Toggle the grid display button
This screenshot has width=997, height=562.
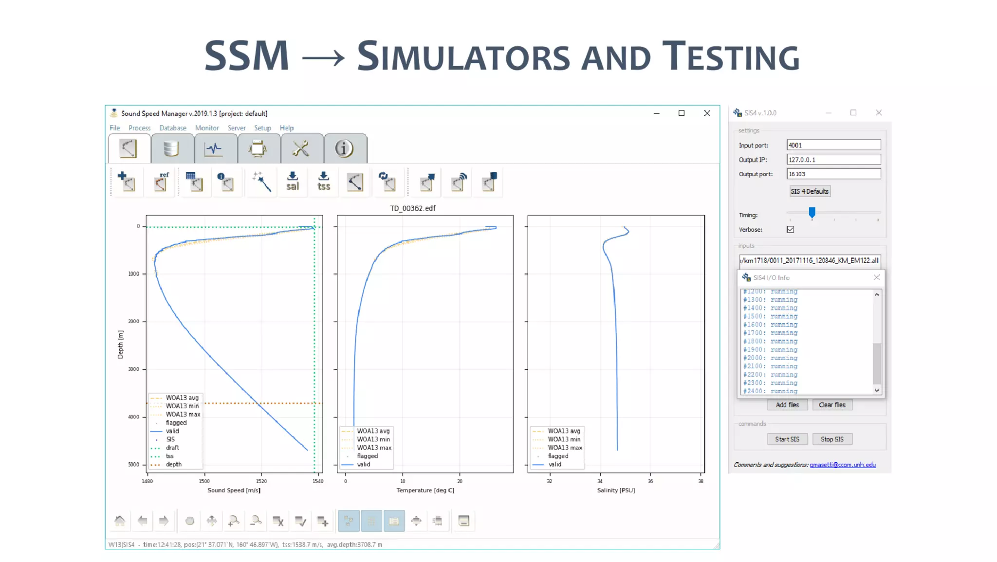pyautogui.click(x=371, y=521)
